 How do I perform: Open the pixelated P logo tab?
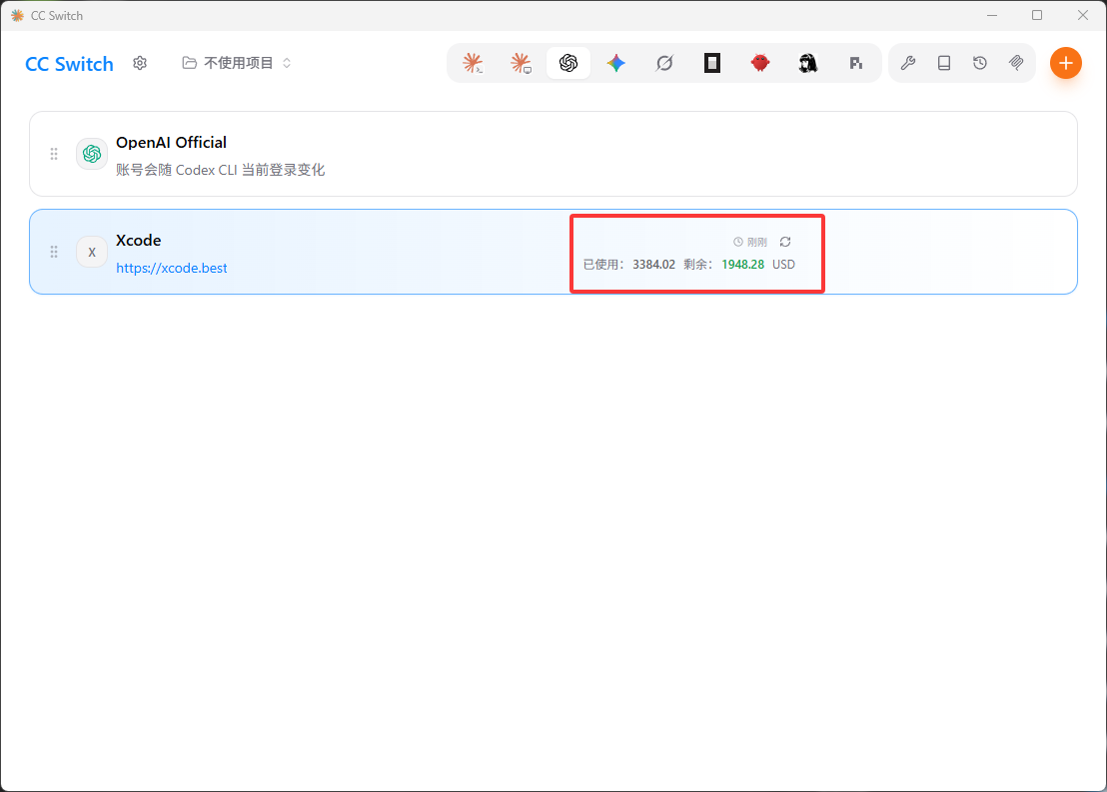pyautogui.click(x=855, y=64)
